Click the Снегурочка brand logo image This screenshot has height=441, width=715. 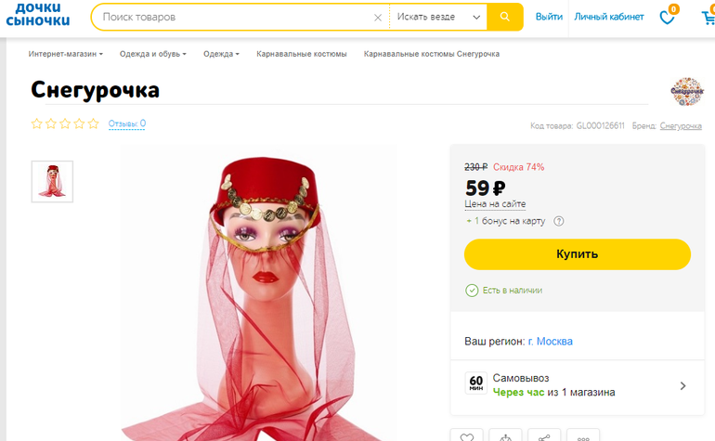click(x=687, y=91)
